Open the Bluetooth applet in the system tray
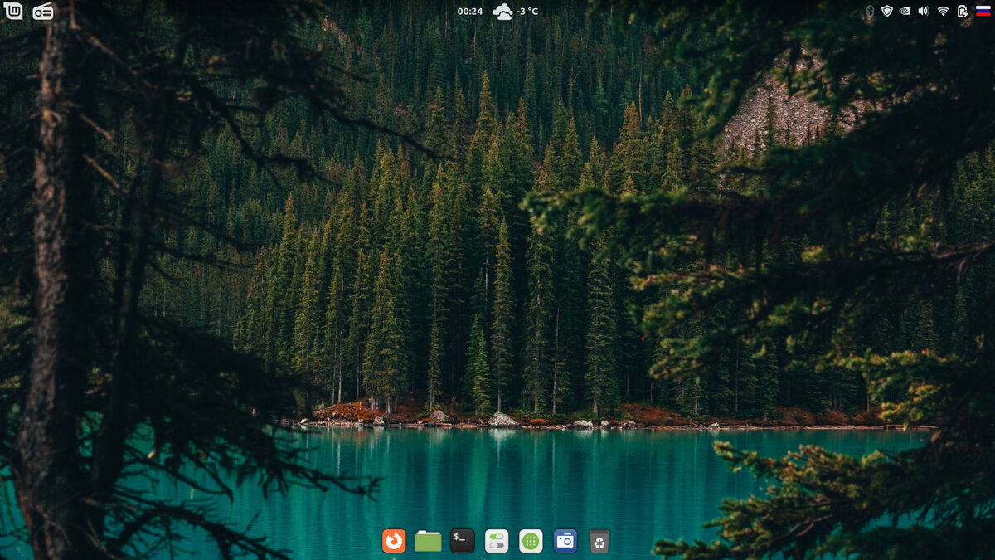Screen dimensions: 995x560 tap(869, 11)
